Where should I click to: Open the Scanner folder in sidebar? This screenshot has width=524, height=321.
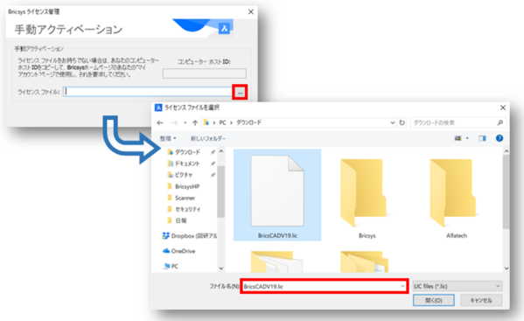185,198
